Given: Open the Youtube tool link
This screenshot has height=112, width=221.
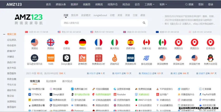Looking at the screenshot, I should pos(120,94).
